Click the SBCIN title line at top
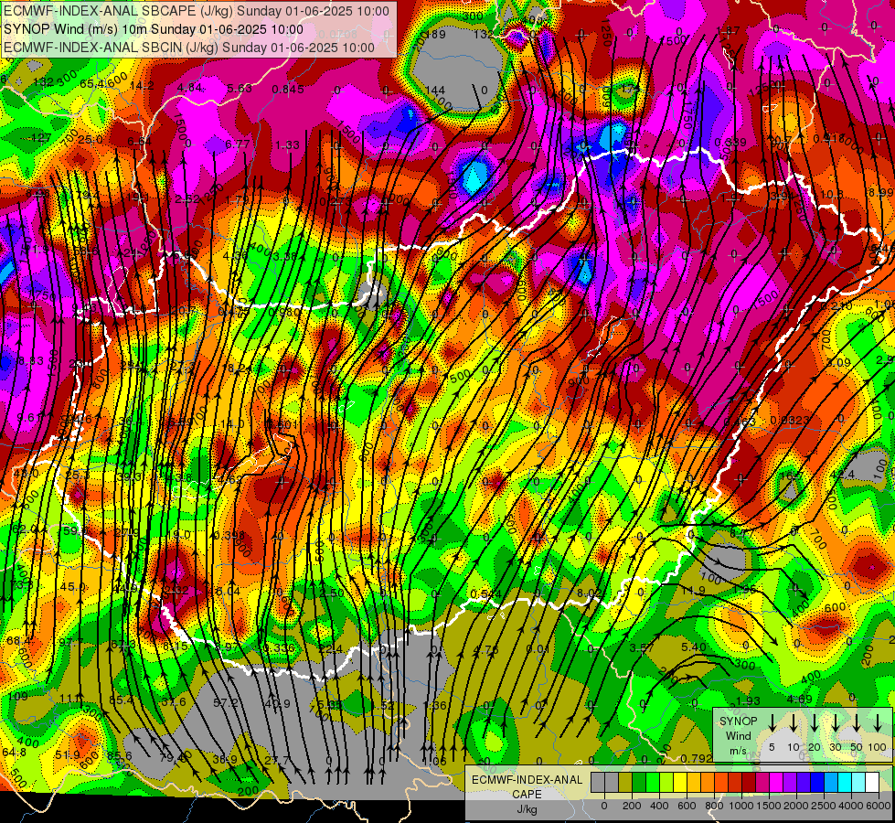The width and height of the screenshot is (895, 823). click(x=189, y=48)
